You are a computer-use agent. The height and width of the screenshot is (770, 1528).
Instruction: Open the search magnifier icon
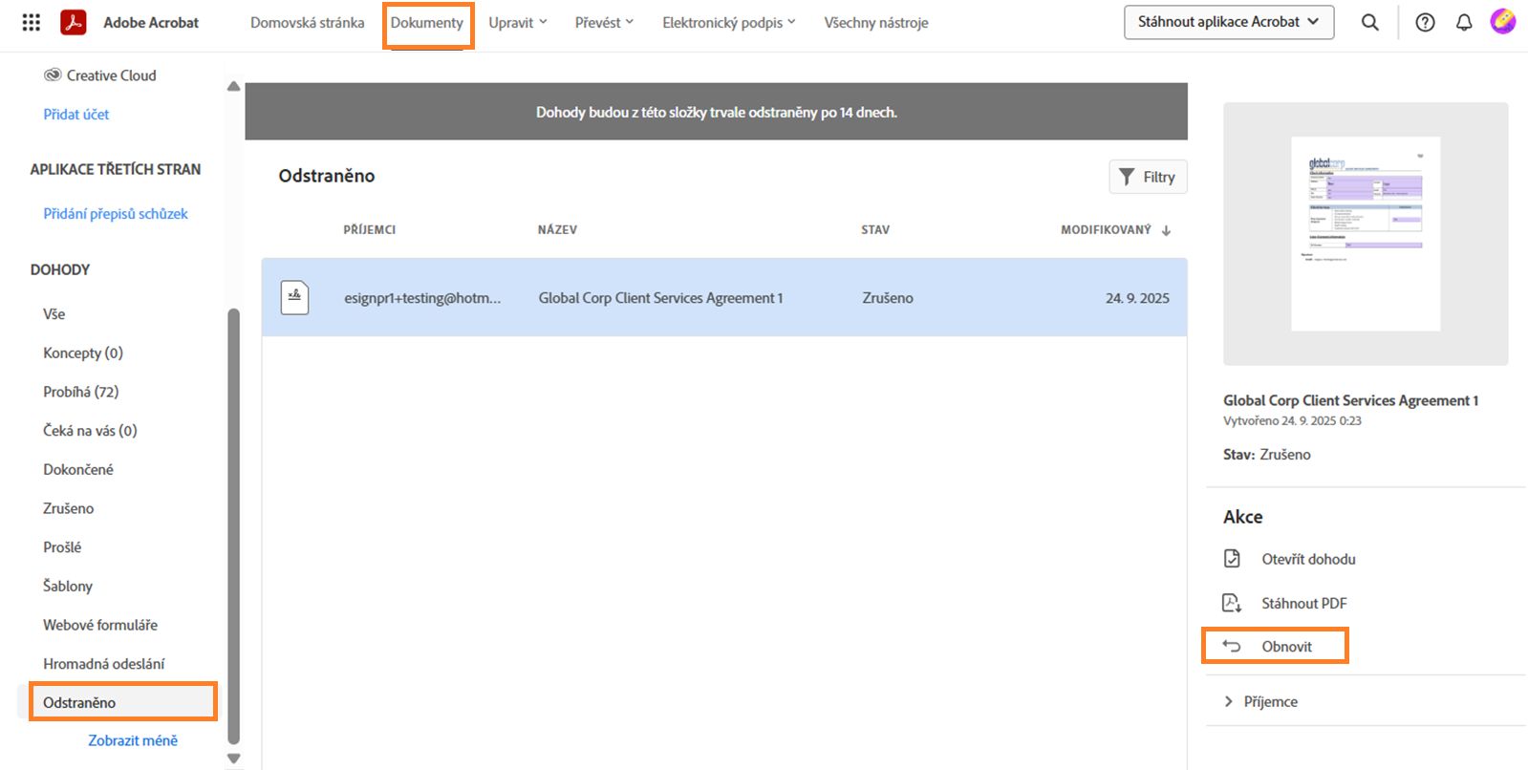(x=1369, y=22)
